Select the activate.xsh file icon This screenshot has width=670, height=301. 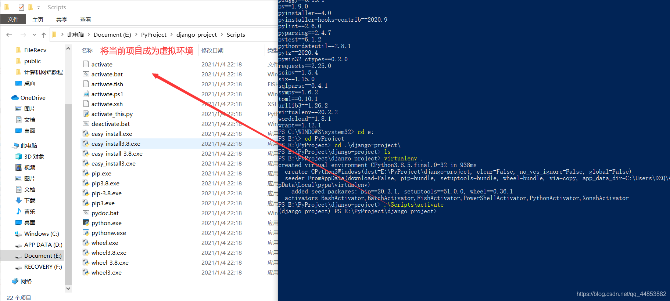tap(86, 104)
